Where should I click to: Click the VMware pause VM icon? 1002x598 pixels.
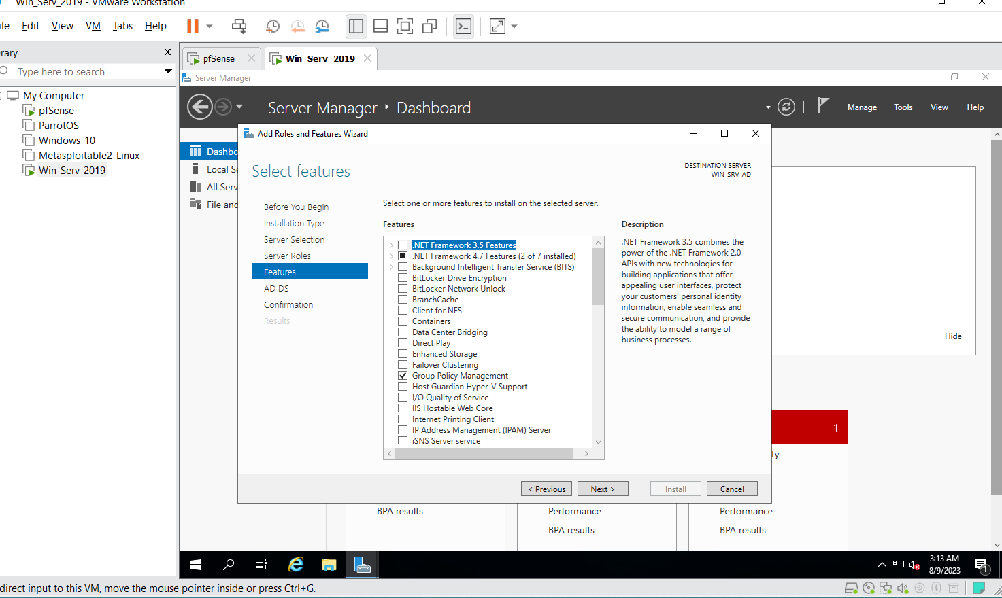tap(193, 27)
